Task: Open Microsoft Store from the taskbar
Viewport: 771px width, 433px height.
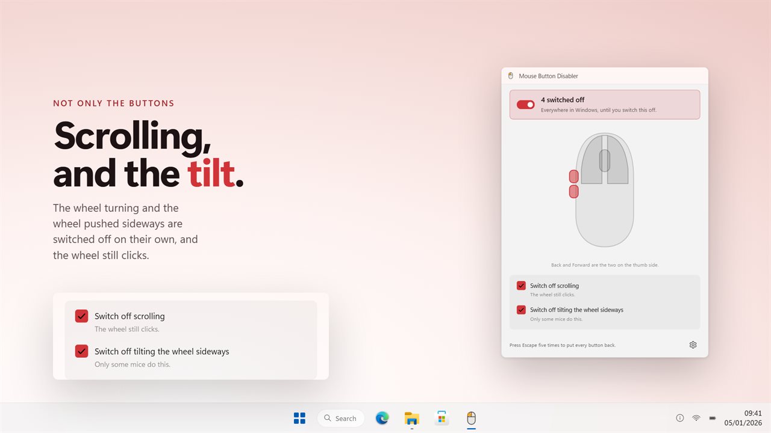Action: click(442, 418)
